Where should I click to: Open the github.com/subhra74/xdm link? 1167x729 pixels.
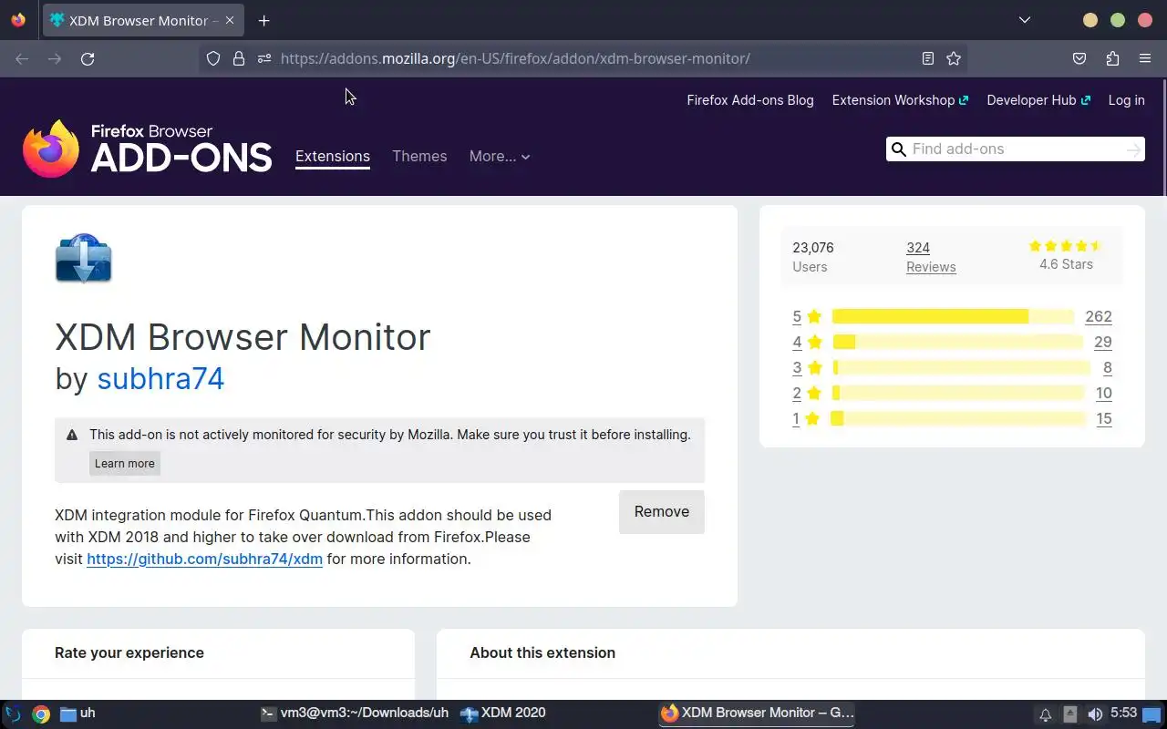point(204,559)
